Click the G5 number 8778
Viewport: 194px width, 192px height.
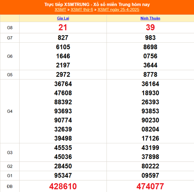click(x=150, y=75)
